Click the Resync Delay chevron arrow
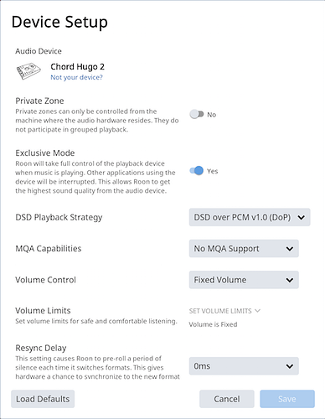The width and height of the screenshot is (325, 419). (290, 366)
